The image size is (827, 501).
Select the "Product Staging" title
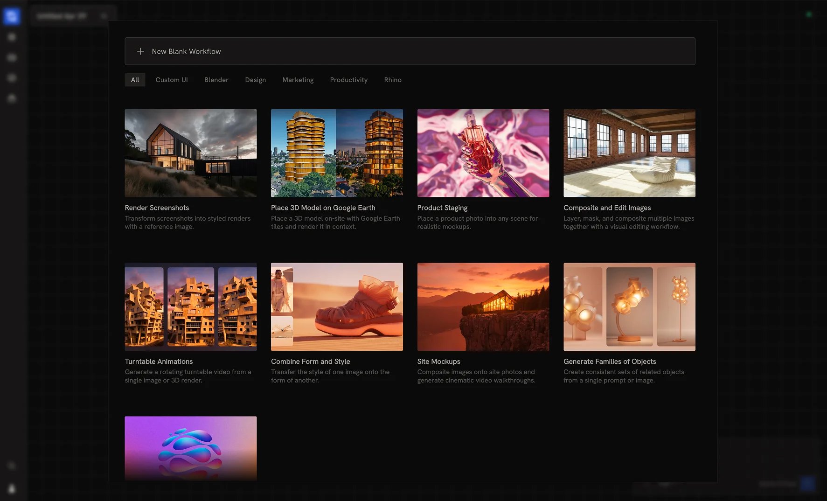click(x=442, y=208)
